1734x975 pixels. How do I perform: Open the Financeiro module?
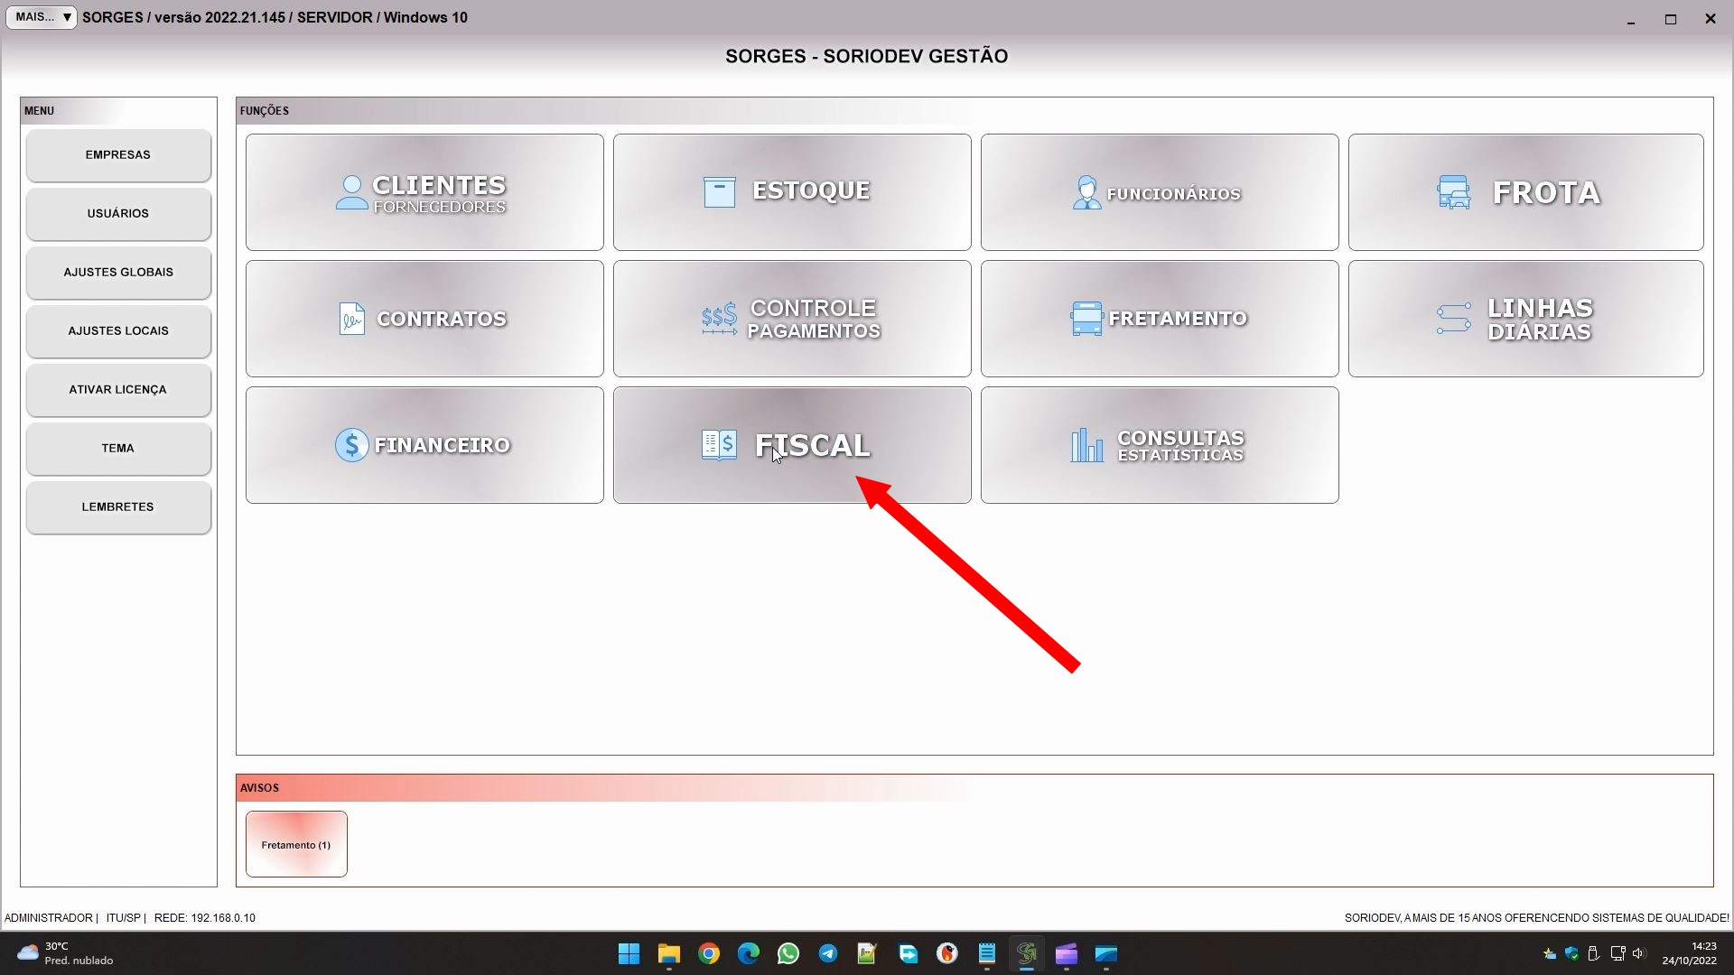[424, 445]
